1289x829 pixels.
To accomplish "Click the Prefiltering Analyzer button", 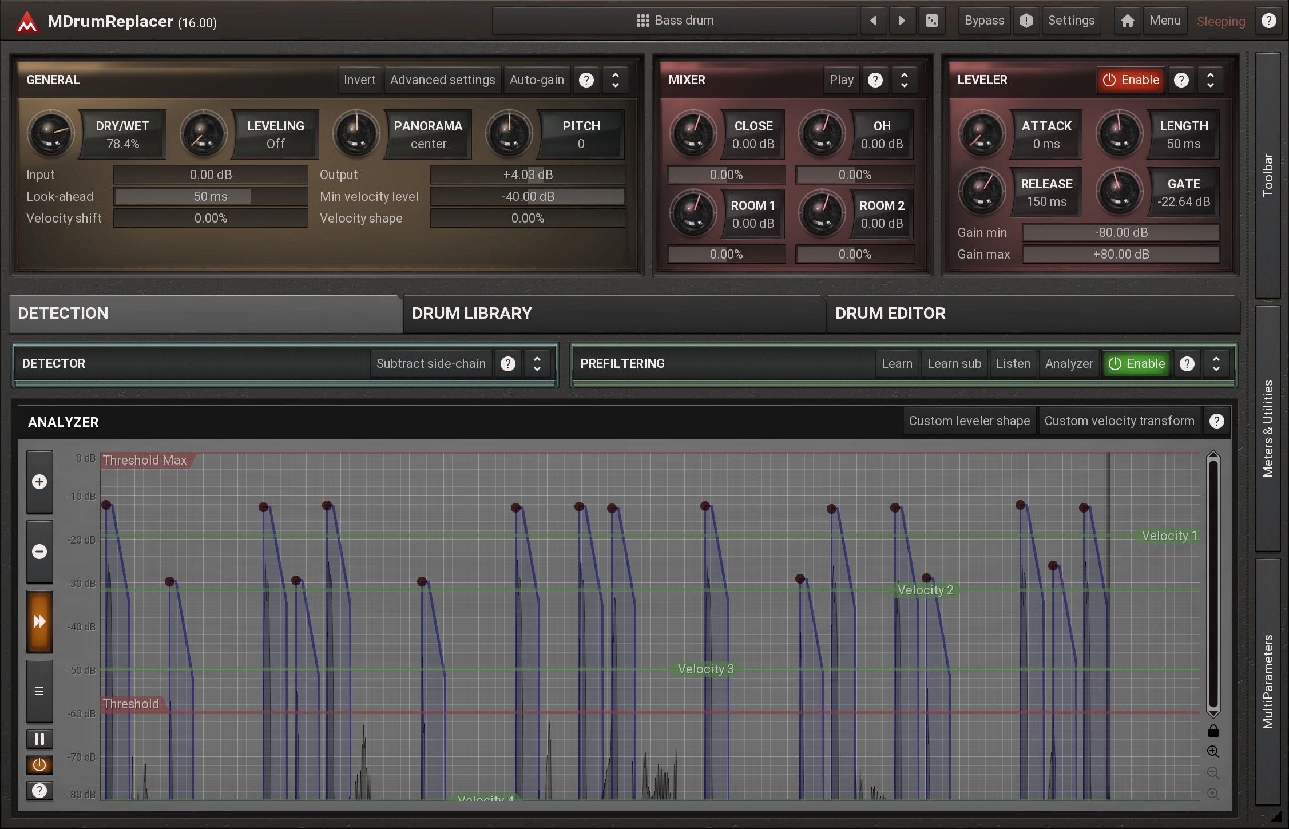I will [1069, 364].
